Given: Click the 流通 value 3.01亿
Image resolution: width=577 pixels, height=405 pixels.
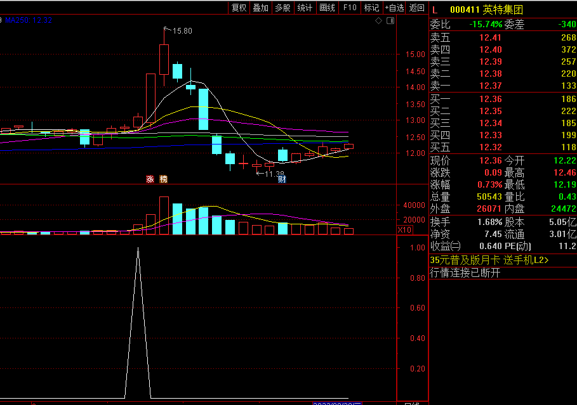Looking at the screenshot, I should pos(562,235).
